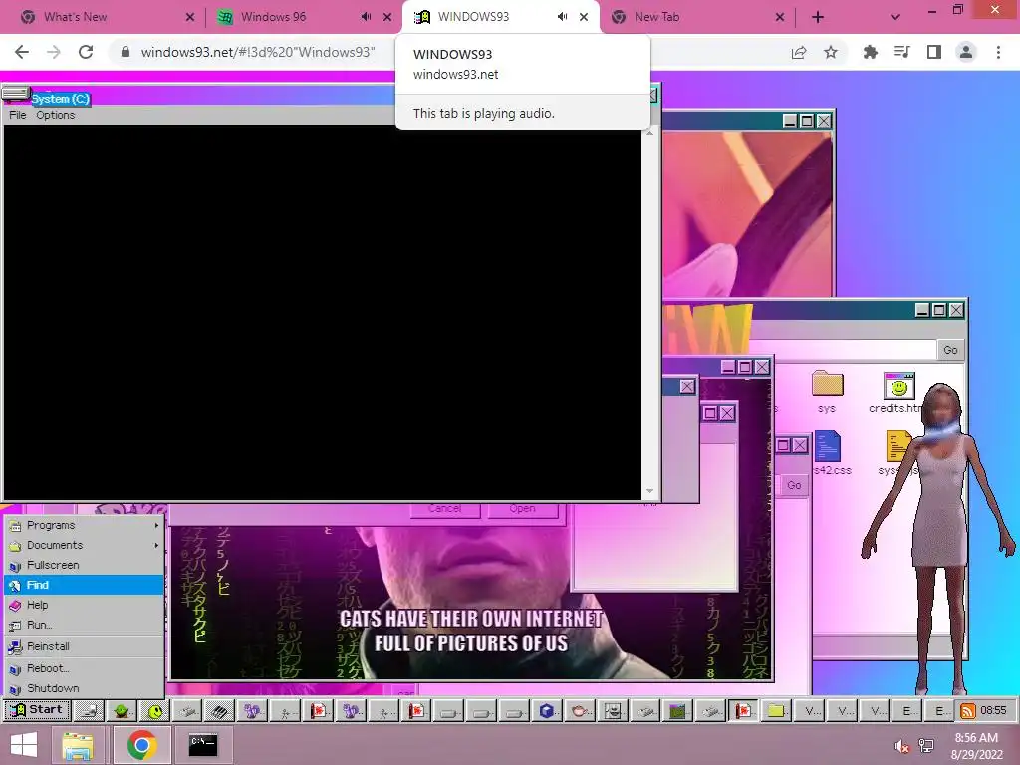Go back in Chrome browser
The width and height of the screenshot is (1020, 765).
[22, 52]
